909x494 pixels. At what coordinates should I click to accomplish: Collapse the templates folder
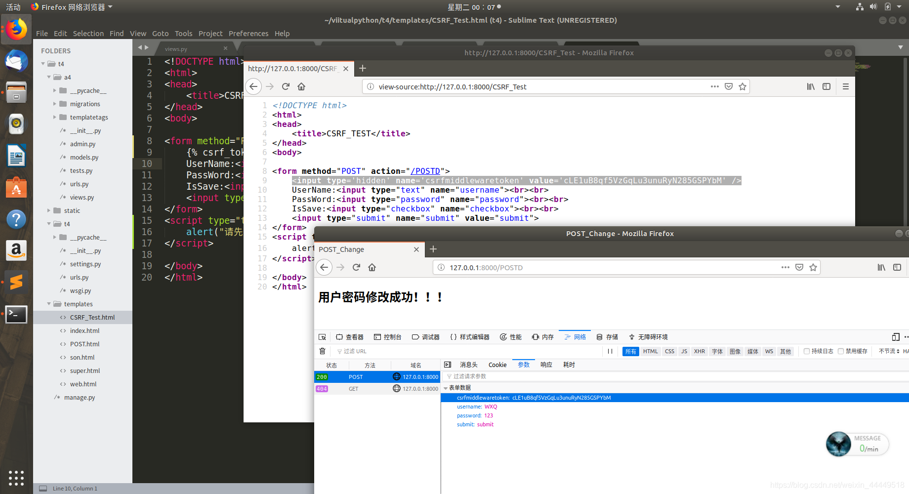[49, 304]
